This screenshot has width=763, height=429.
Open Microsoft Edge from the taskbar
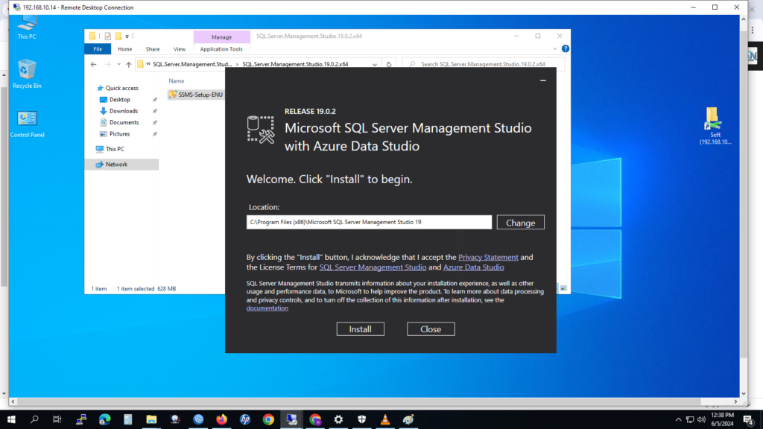click(x=104, y=419)
